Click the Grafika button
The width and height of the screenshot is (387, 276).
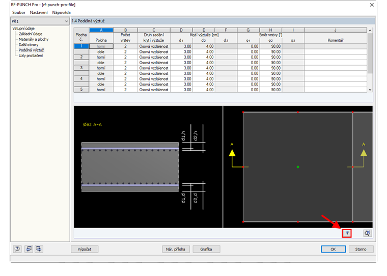pyautogui.click(x=206, y=249)
